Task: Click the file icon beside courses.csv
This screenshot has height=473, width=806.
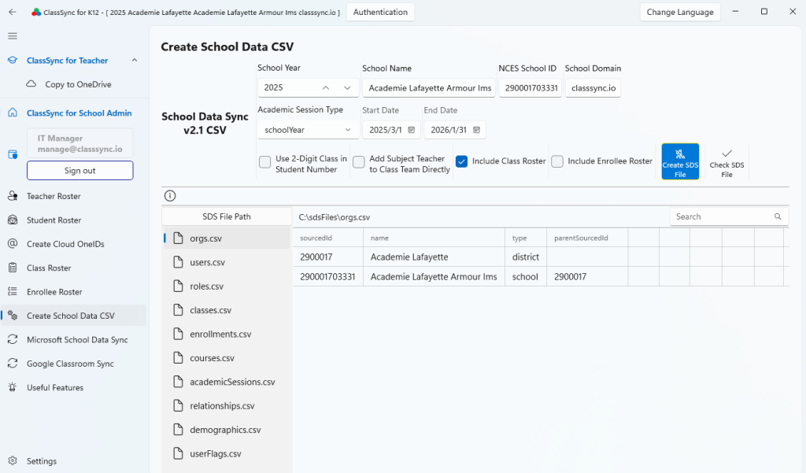Action: coord(179,358)
